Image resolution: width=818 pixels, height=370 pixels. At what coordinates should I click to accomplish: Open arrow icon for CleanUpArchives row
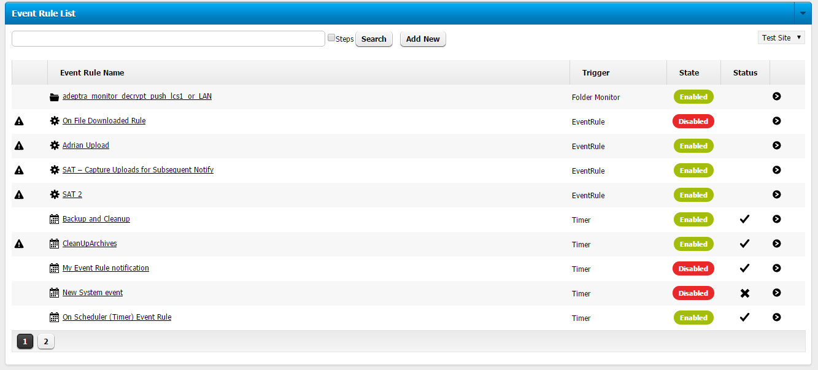coord(776,244)
